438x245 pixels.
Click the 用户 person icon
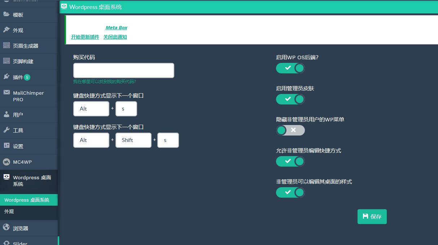coord(6,115)
